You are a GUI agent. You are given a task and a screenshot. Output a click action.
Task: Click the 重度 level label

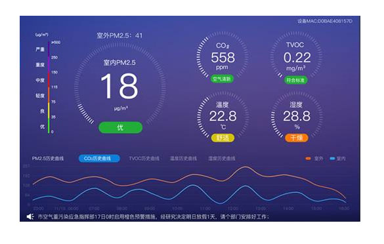(x=40, y=65)
